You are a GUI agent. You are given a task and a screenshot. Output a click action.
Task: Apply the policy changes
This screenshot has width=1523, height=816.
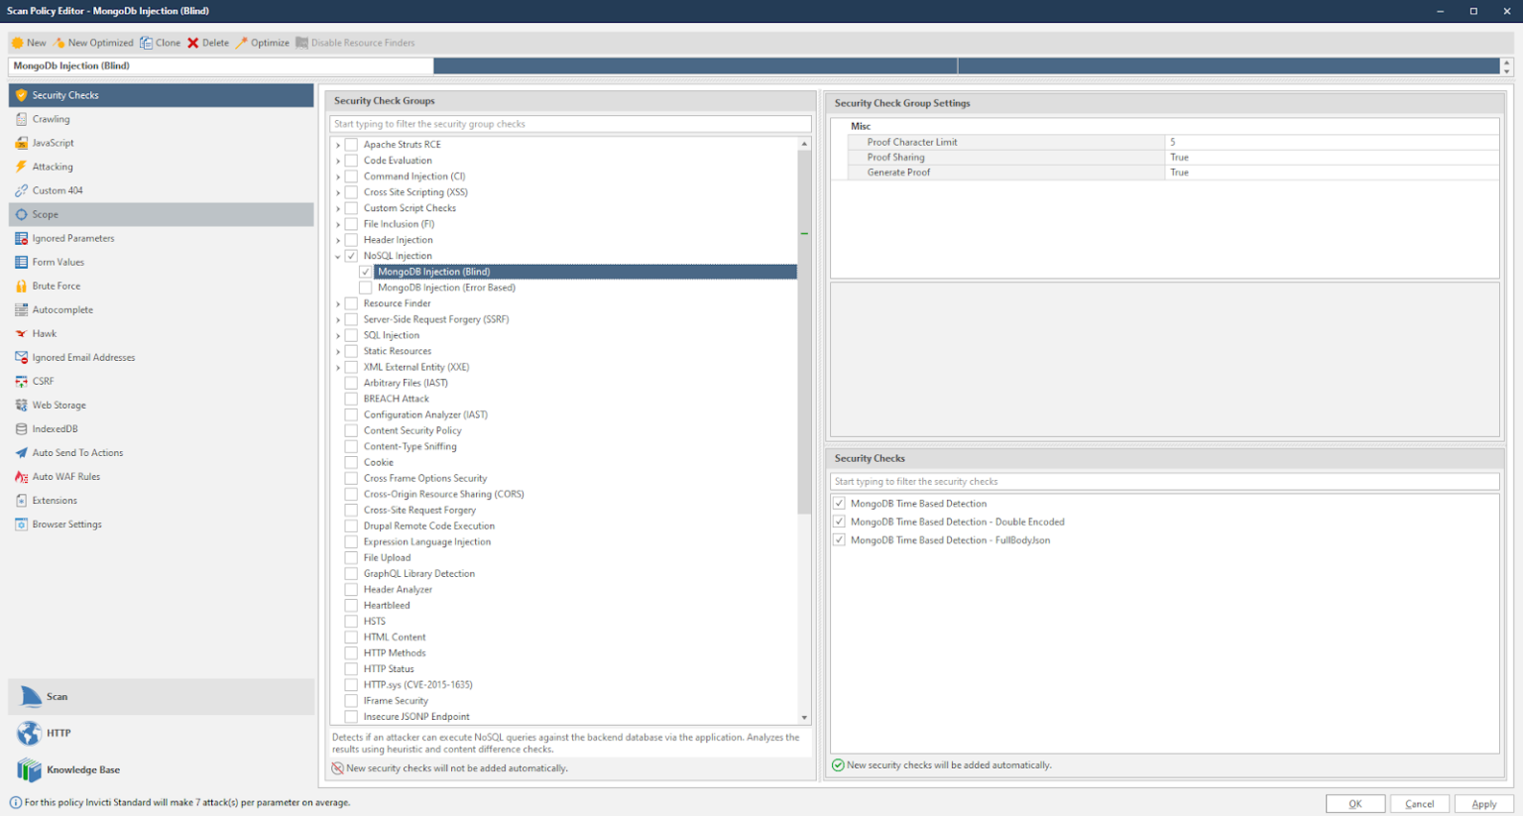[1483, 803]
